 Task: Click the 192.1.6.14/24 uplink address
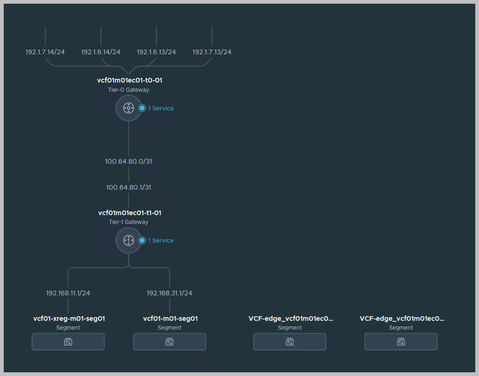click(x=101, y=52)
